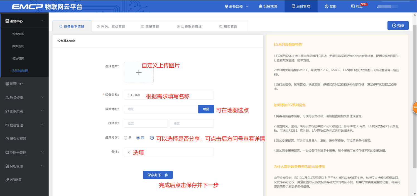Click the 为什么部分网关有些功能无法使用 heading
Screen dimensions: 417x196
[299, 166]
